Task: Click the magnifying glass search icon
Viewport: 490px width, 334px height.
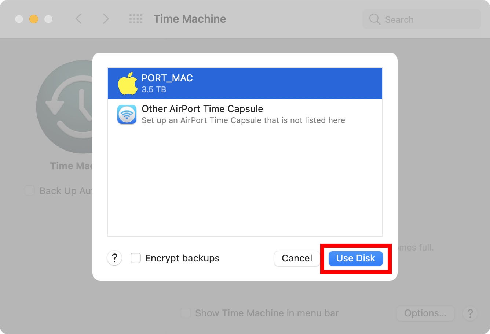Action: (x=374, y=19)
